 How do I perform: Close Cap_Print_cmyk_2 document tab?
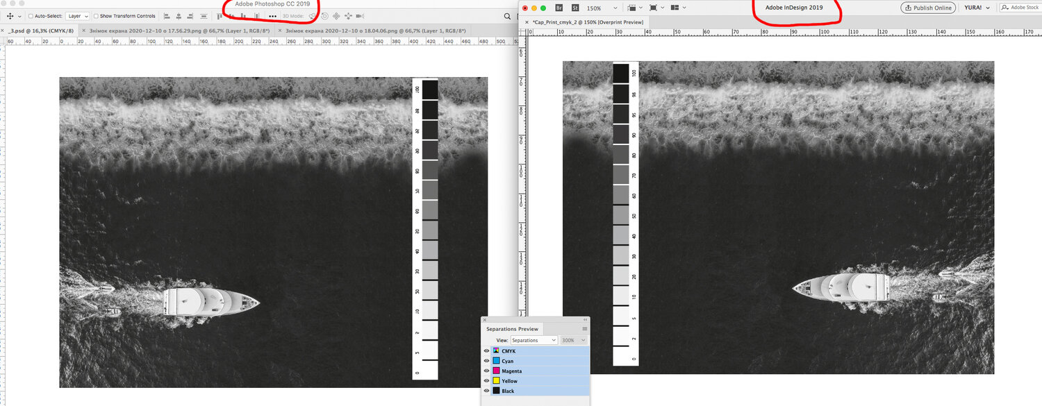pos(527,22)
